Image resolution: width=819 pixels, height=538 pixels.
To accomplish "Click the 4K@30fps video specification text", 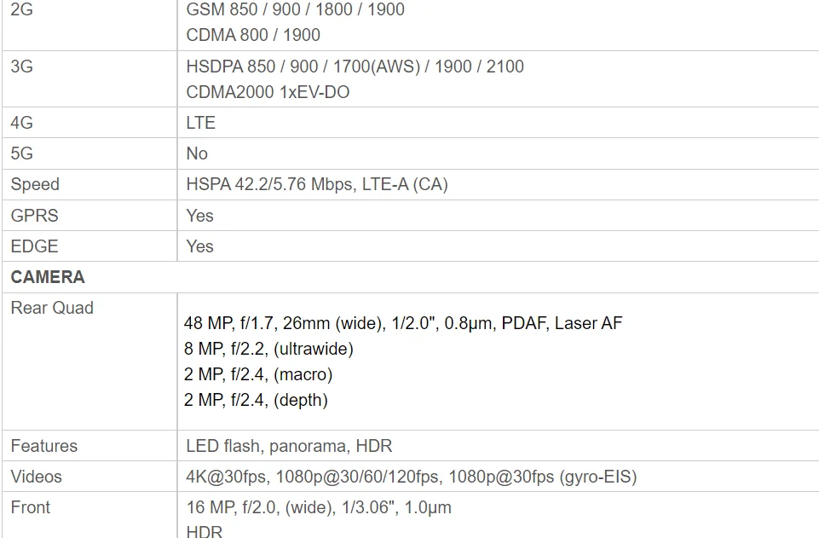I will pyautogui.click(x=411, y=477).
